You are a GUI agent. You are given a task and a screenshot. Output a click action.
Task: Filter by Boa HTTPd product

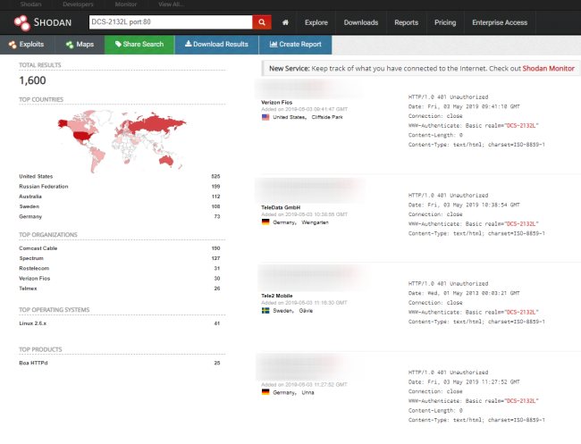(x=33, y=363)
